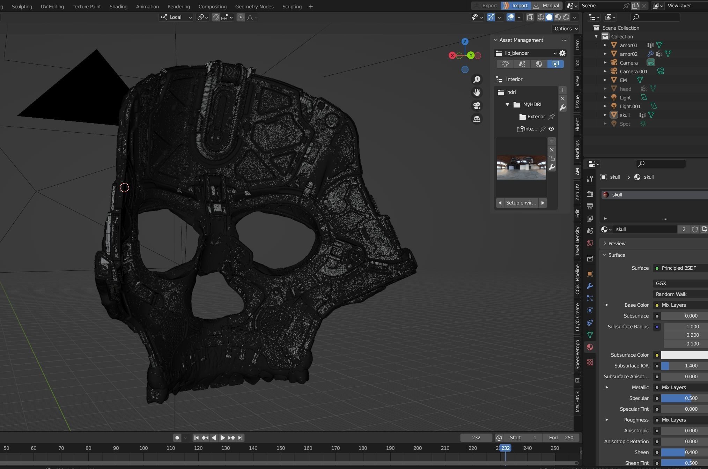This screenshot has width=708, height=469.
Task: Open the Object Data mesh properties tab
Action: tap(590, 335)
